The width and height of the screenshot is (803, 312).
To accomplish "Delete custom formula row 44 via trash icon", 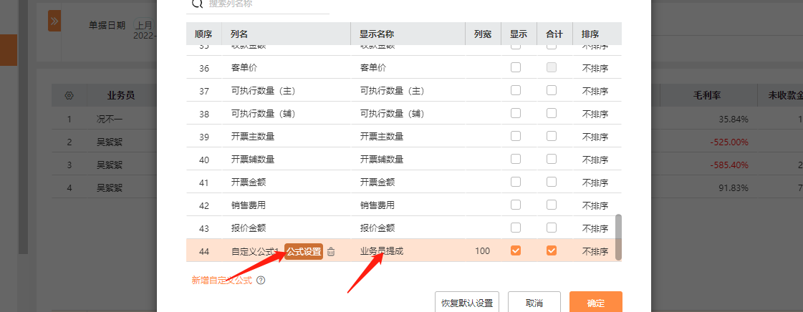I will [x=331, y=251].
